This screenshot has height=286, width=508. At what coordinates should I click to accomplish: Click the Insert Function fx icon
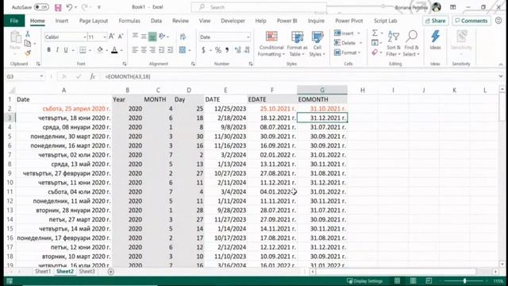click(x=93, y=76)
